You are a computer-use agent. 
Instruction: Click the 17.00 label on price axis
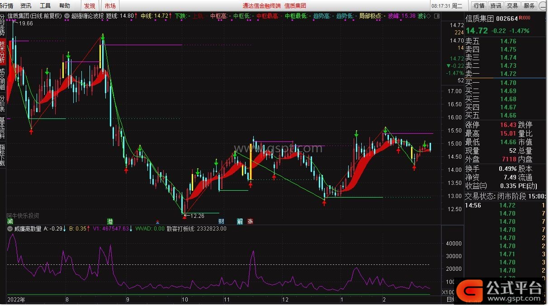click(454, 91)
